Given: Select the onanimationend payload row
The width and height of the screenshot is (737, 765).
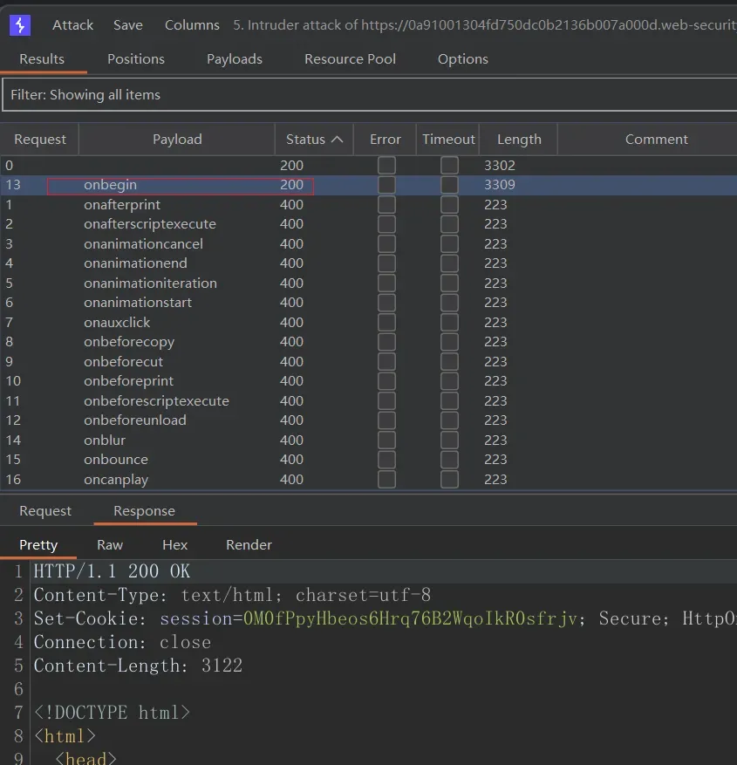Looking at the screenshot, I should [x=369, y=263].
